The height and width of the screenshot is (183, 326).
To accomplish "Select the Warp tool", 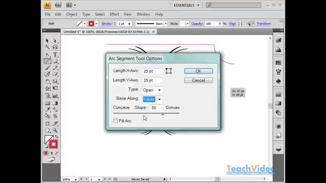I will pos(47,88).
